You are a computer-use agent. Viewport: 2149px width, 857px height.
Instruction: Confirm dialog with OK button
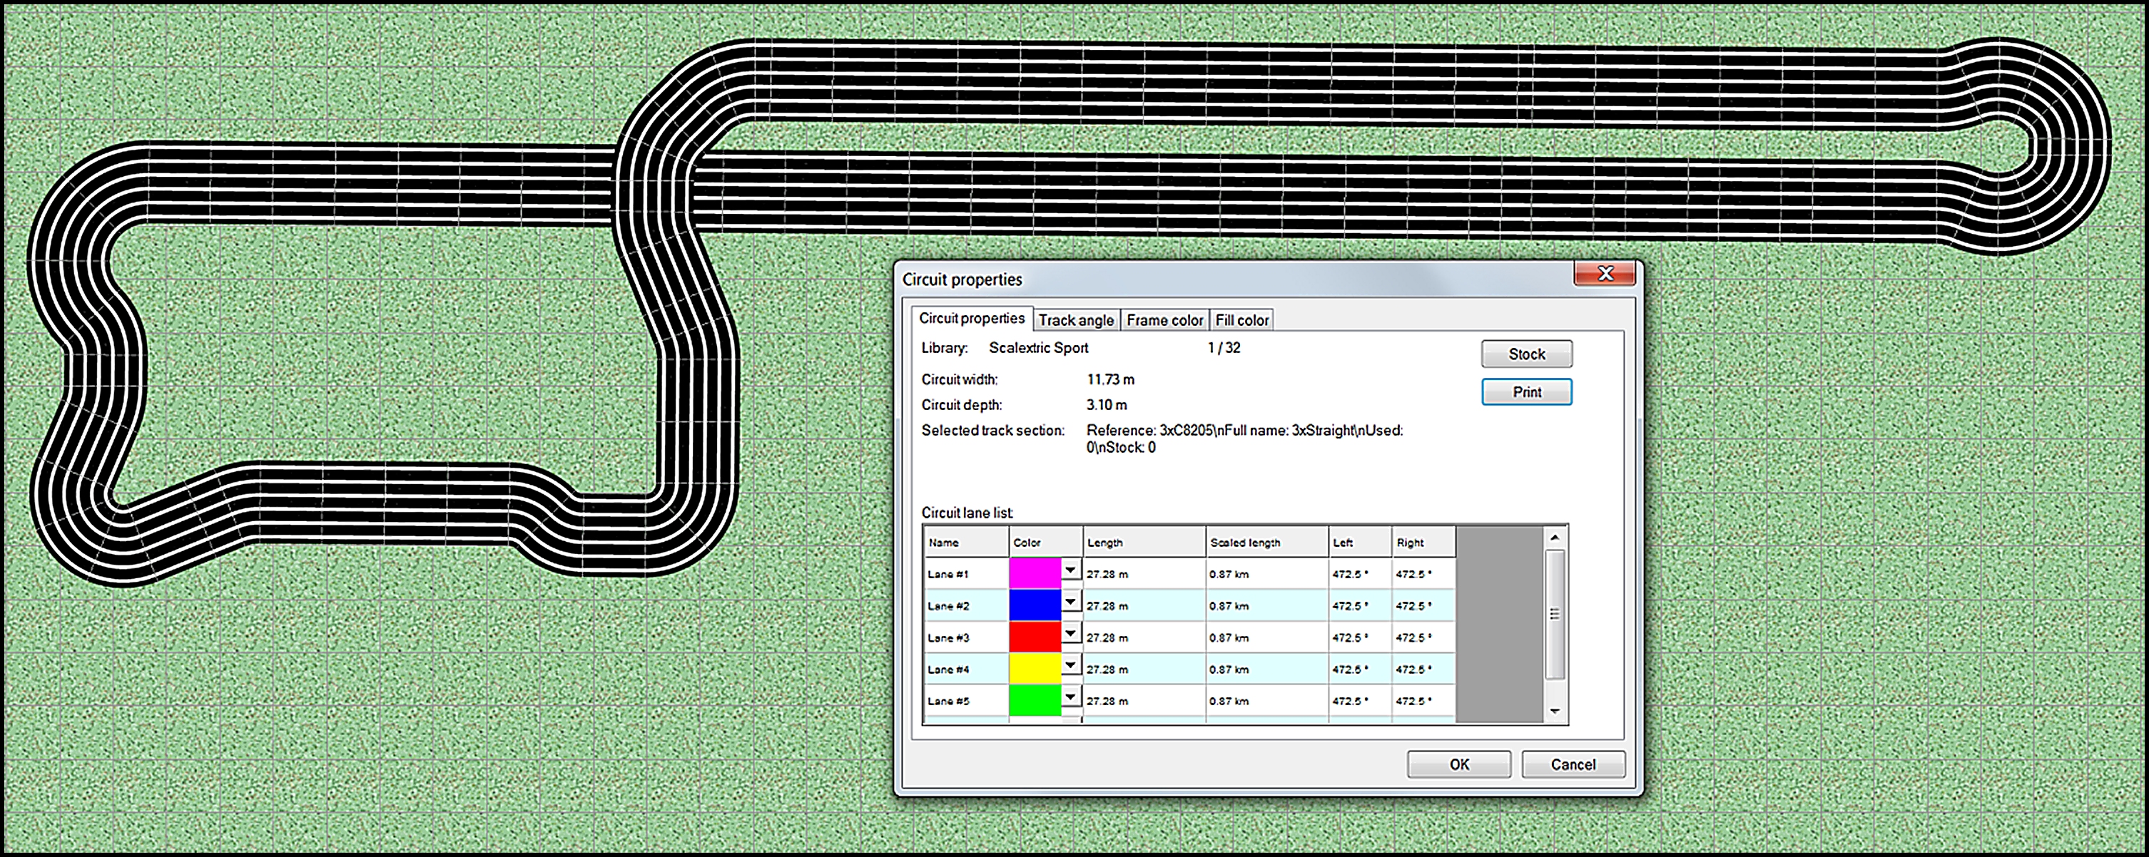click(1458, 764)
